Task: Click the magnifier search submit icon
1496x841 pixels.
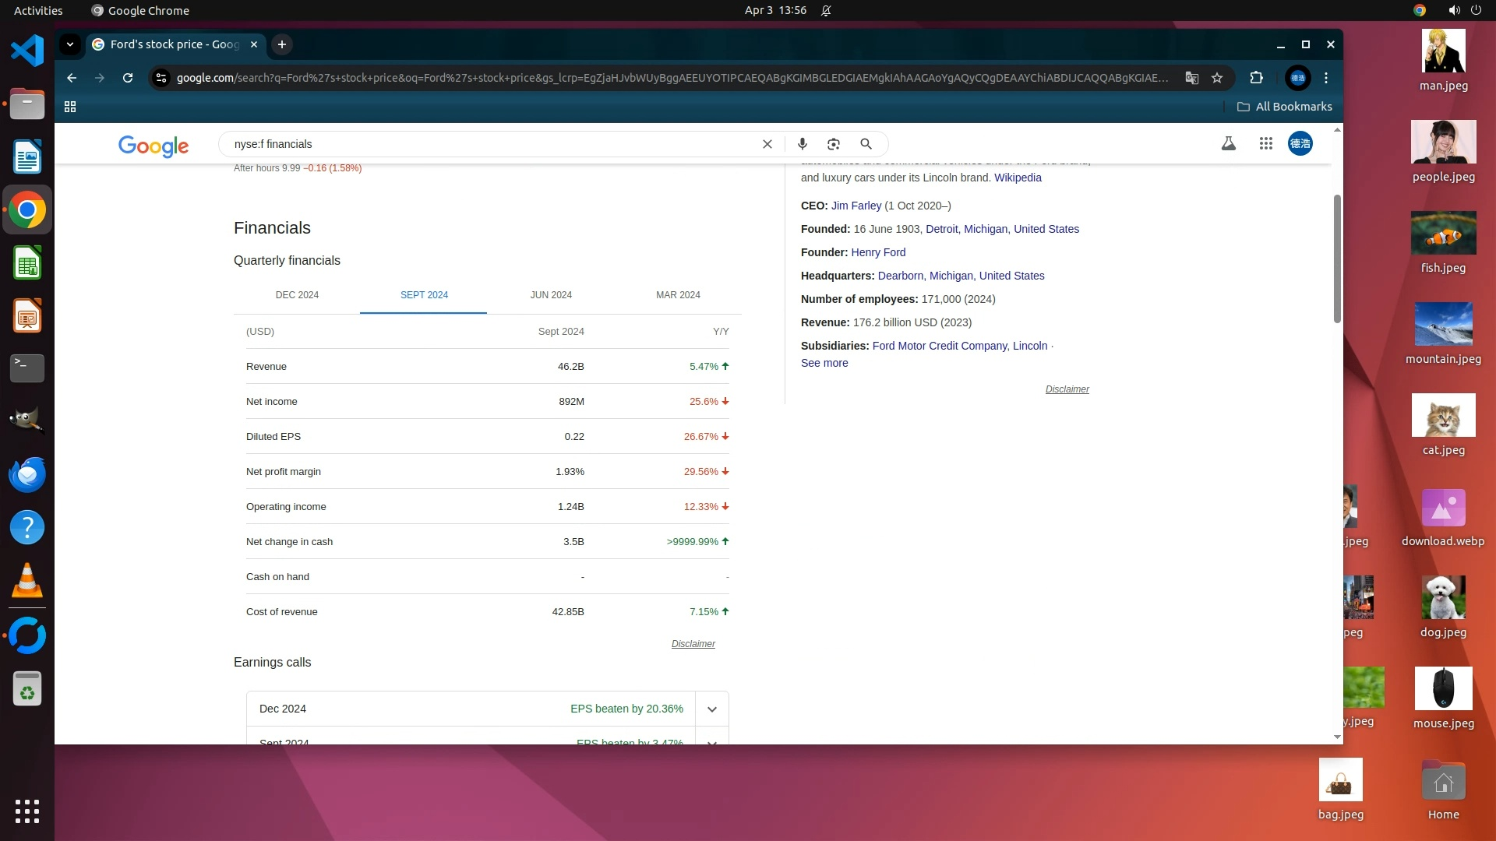Action: coord(866,144)
